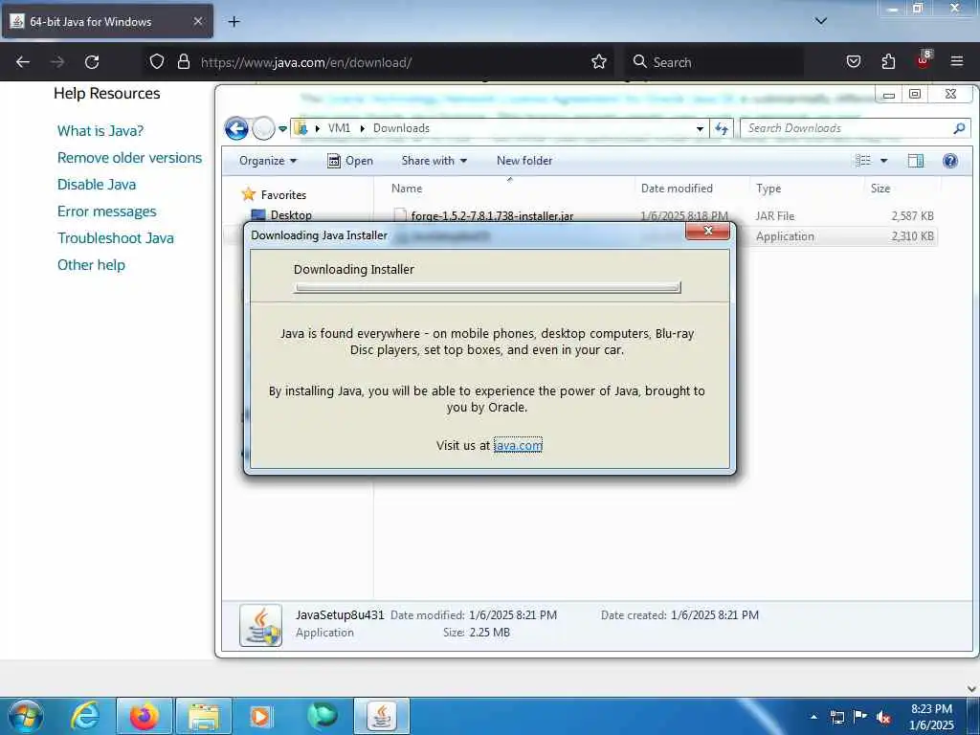Open Action Center flag tray icon

pos(860,716)
